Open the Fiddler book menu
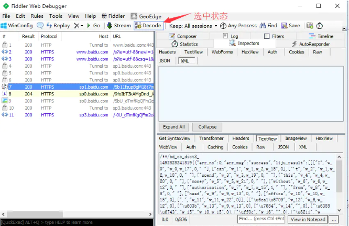 pyautogui.click(x=113, y=16)
